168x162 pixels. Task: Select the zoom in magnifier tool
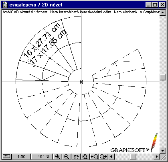[x=58, y=156]
